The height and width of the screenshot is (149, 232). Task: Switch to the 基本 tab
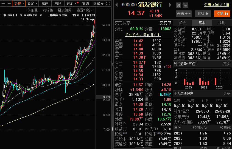202,23
